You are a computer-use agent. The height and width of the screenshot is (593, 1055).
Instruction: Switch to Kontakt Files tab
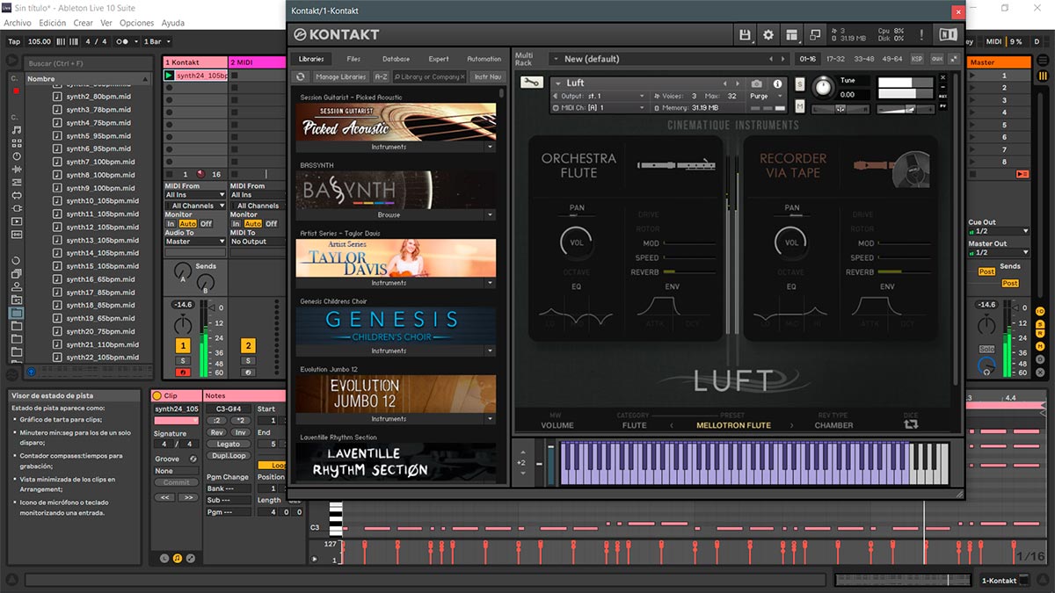pos(353,59)
